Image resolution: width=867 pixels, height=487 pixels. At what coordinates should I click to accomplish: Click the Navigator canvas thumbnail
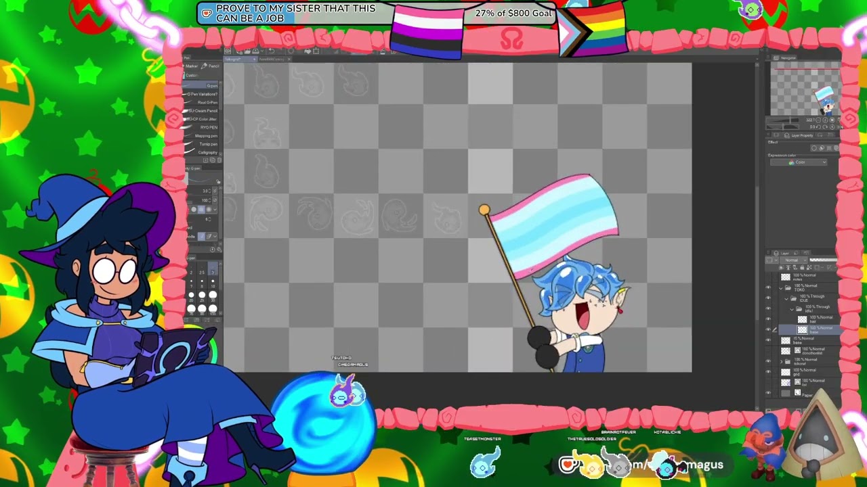click(x=805, y=89)
